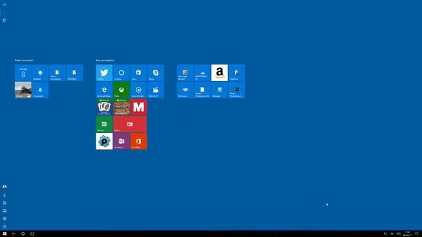Expand the hamburger menu at top-left

pos(5,5)
